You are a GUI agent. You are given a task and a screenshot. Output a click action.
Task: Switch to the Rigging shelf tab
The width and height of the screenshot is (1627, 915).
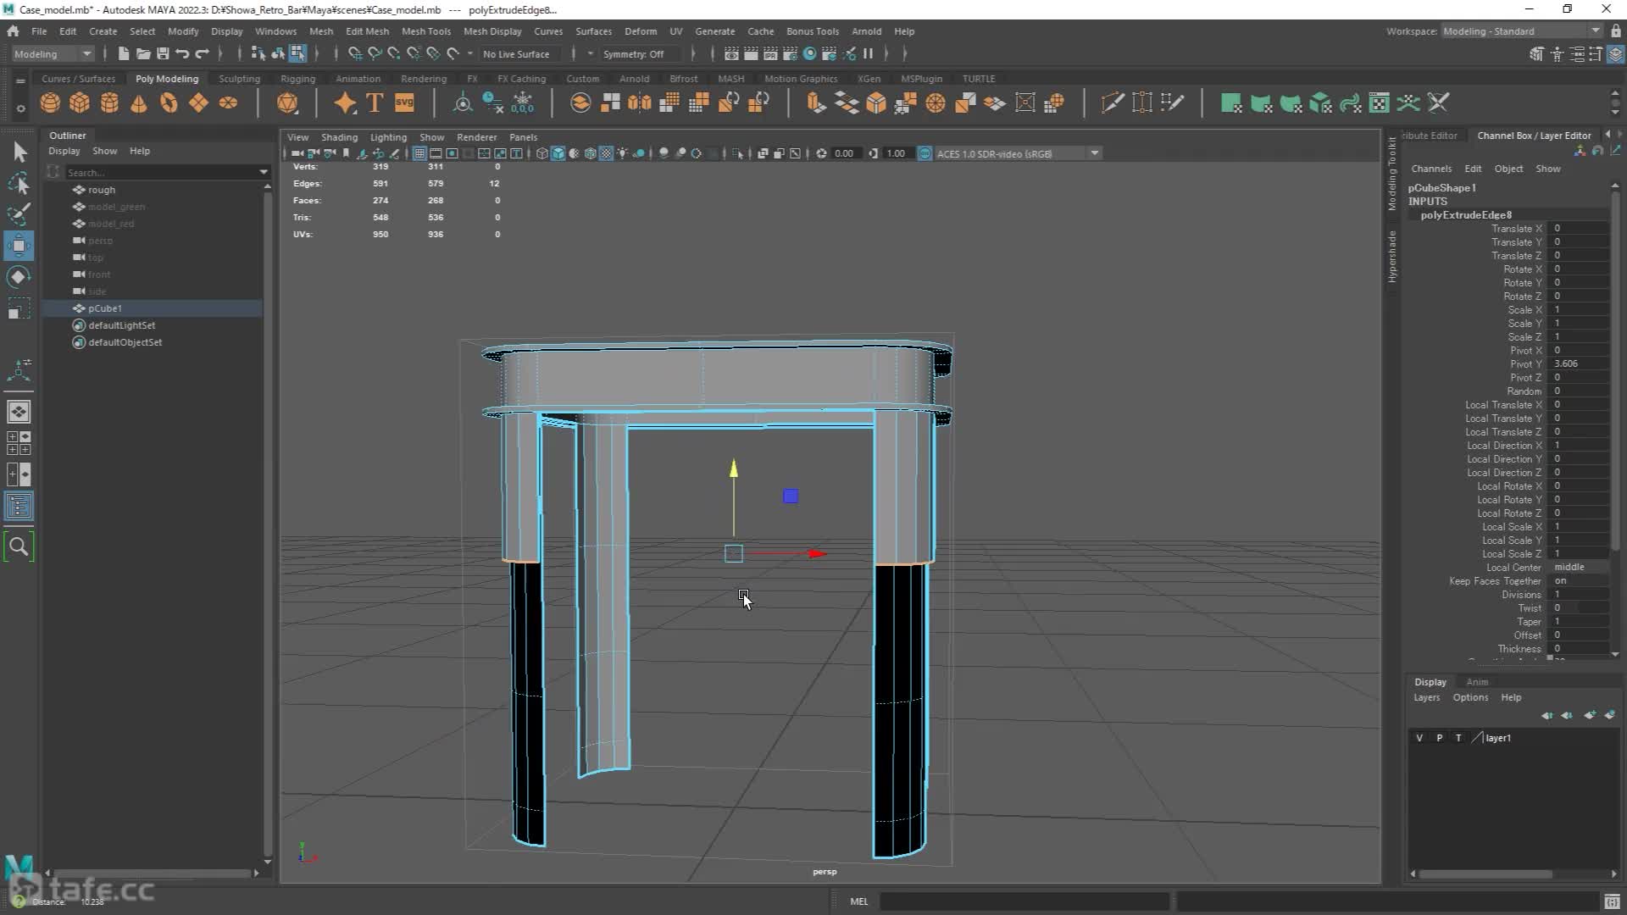297,79
